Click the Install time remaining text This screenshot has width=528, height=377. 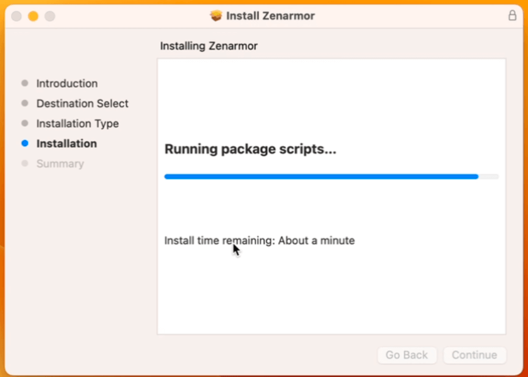click(x=259, y=241)
